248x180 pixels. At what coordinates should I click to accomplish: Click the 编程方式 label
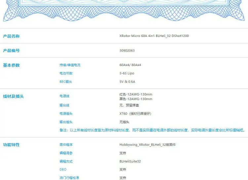click(66, 162)
